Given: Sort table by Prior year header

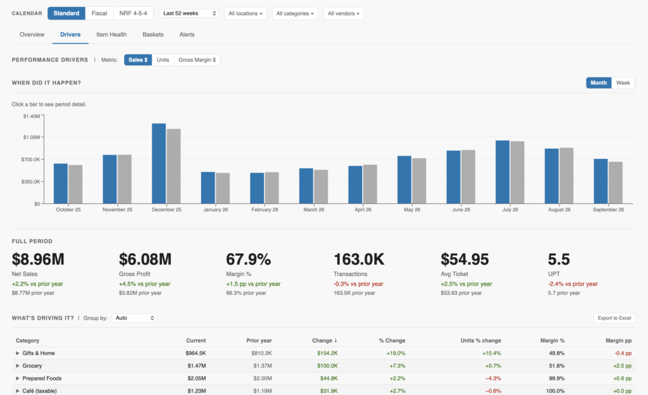Looking at the screenshot, I should (x=259, y=341).
